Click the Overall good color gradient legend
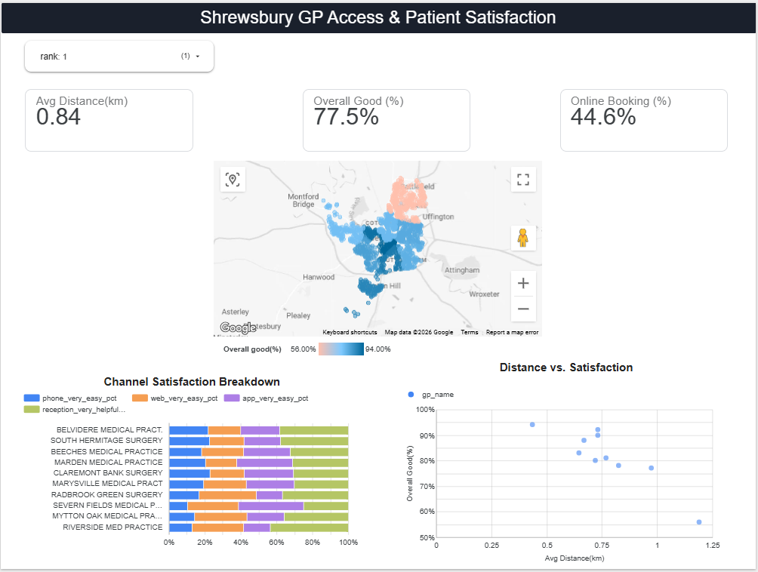 (340, 349)
